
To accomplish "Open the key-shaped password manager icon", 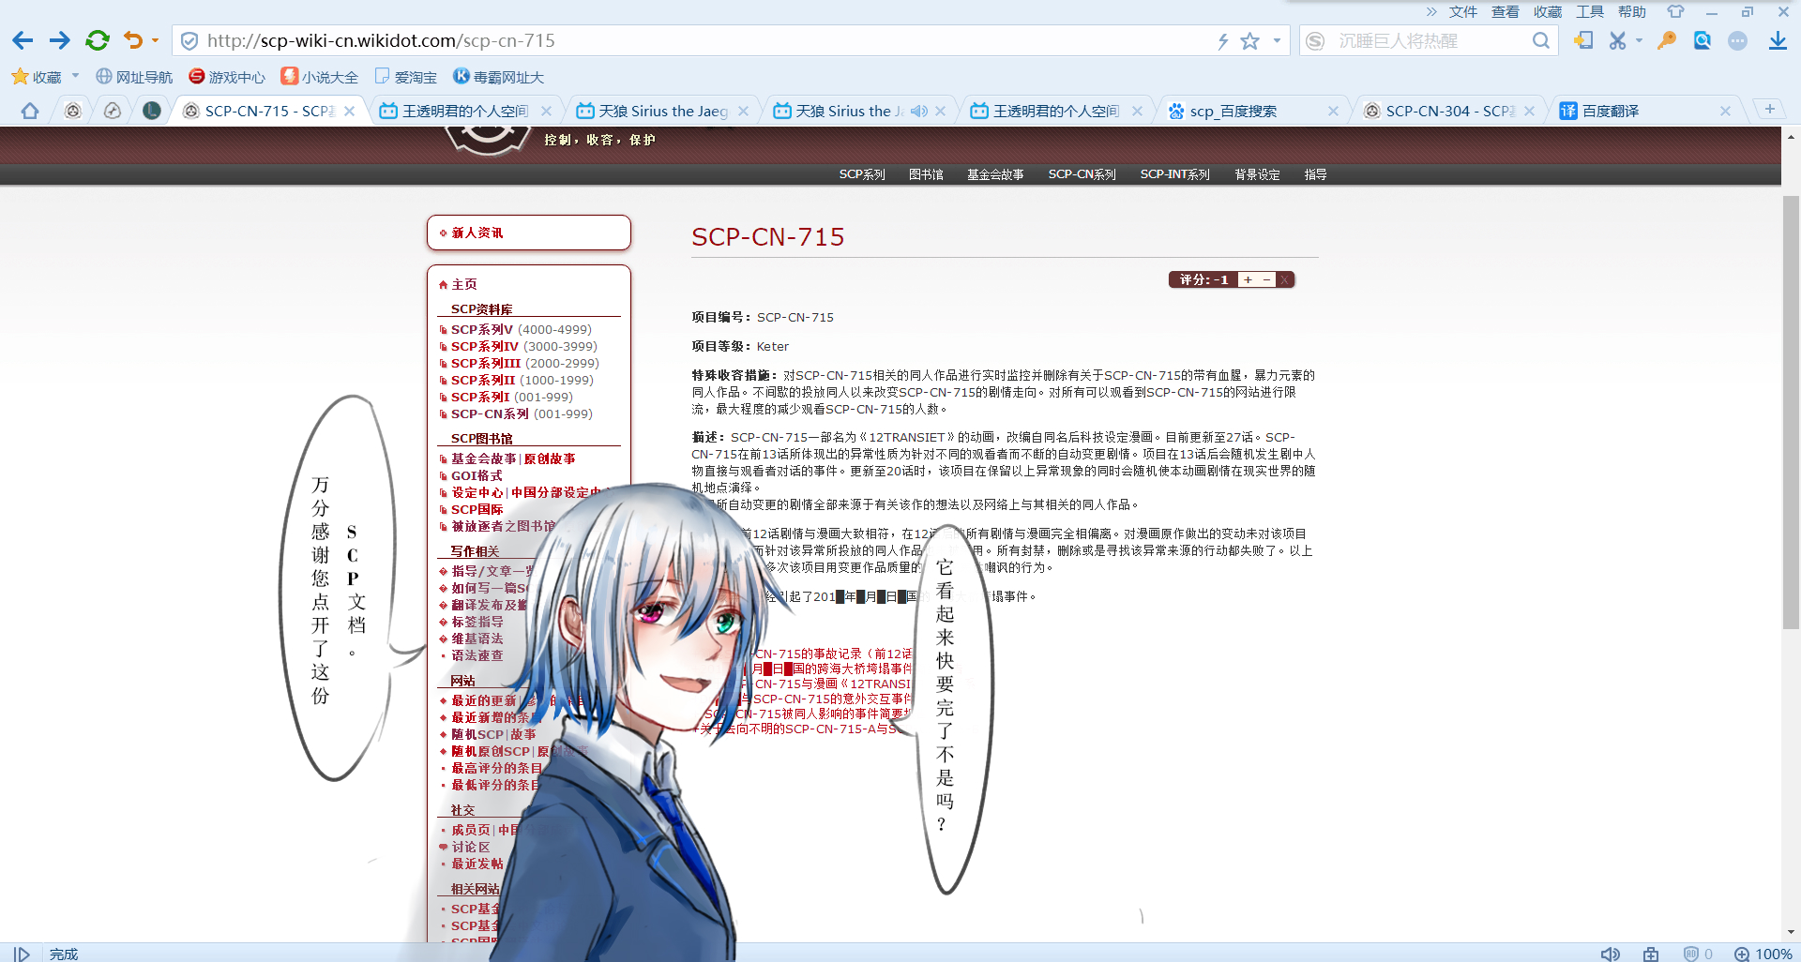I will [1666, 40].
